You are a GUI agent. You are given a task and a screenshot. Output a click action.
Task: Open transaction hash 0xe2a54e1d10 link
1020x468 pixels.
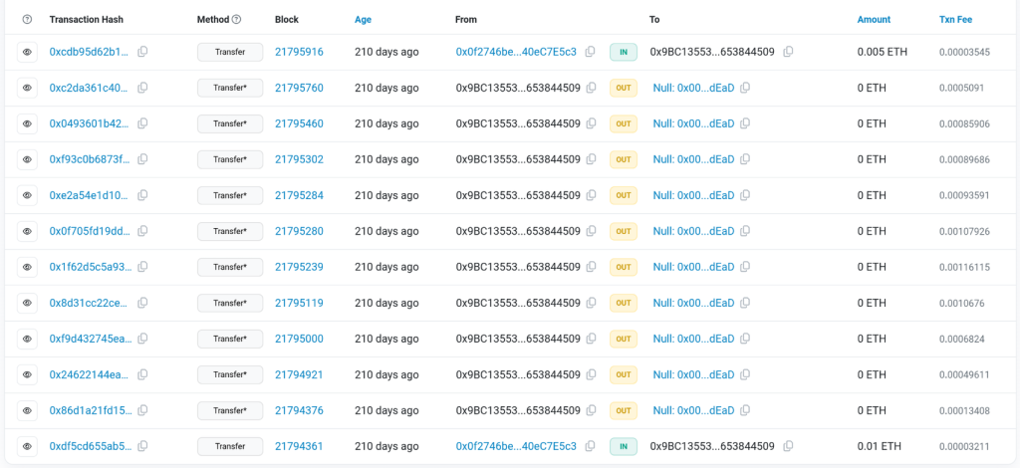tap(89, 195)
